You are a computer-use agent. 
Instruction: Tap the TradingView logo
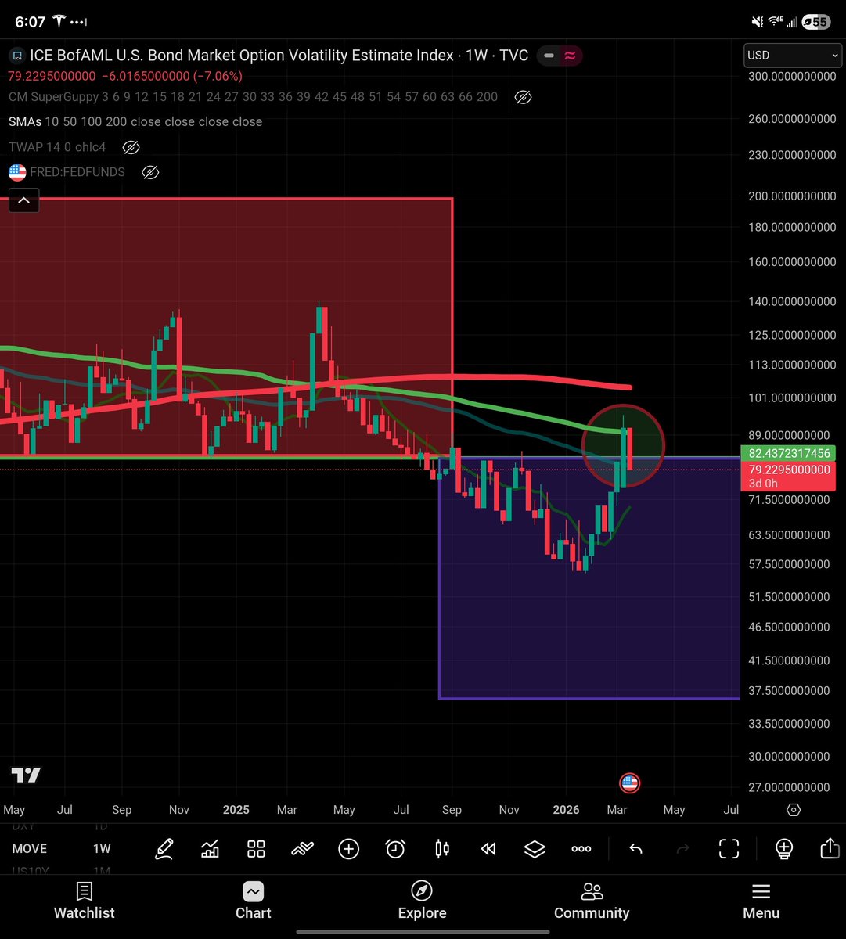coord(25,775)
